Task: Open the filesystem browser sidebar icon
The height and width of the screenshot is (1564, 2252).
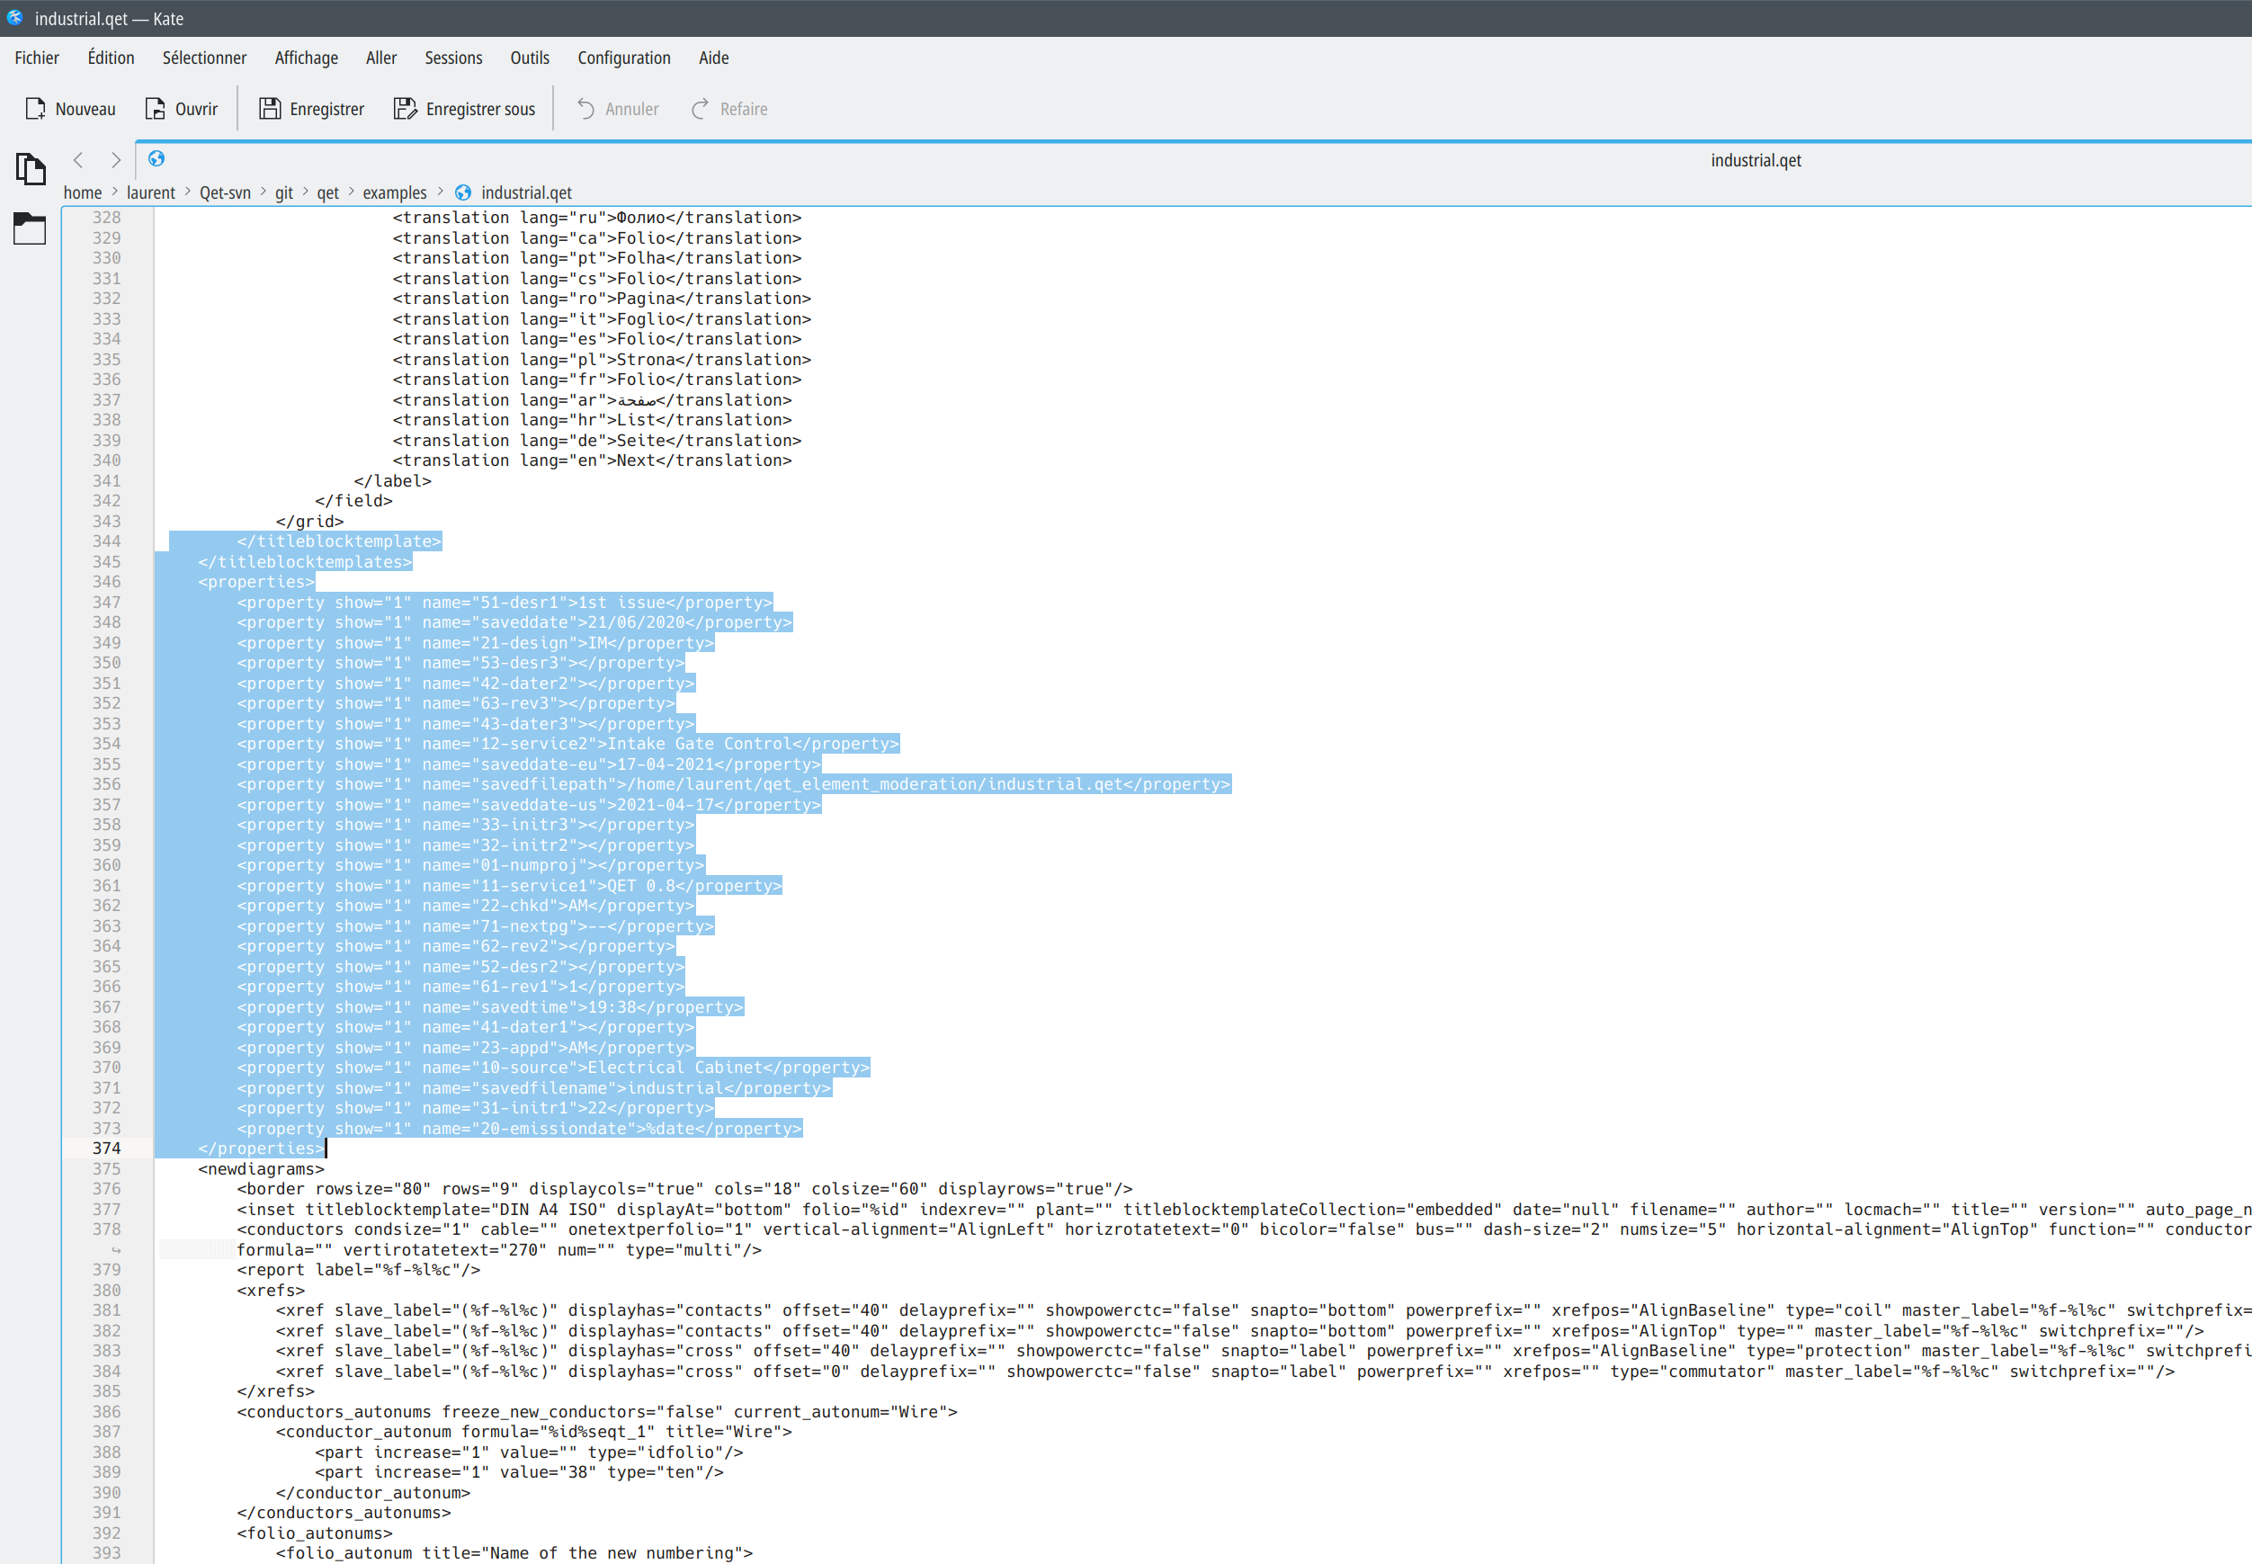Action: click(31, 228)
